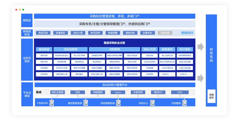The image size is (239, 121).
Task: Click the 整改通知 box
Action: point(79,74)
